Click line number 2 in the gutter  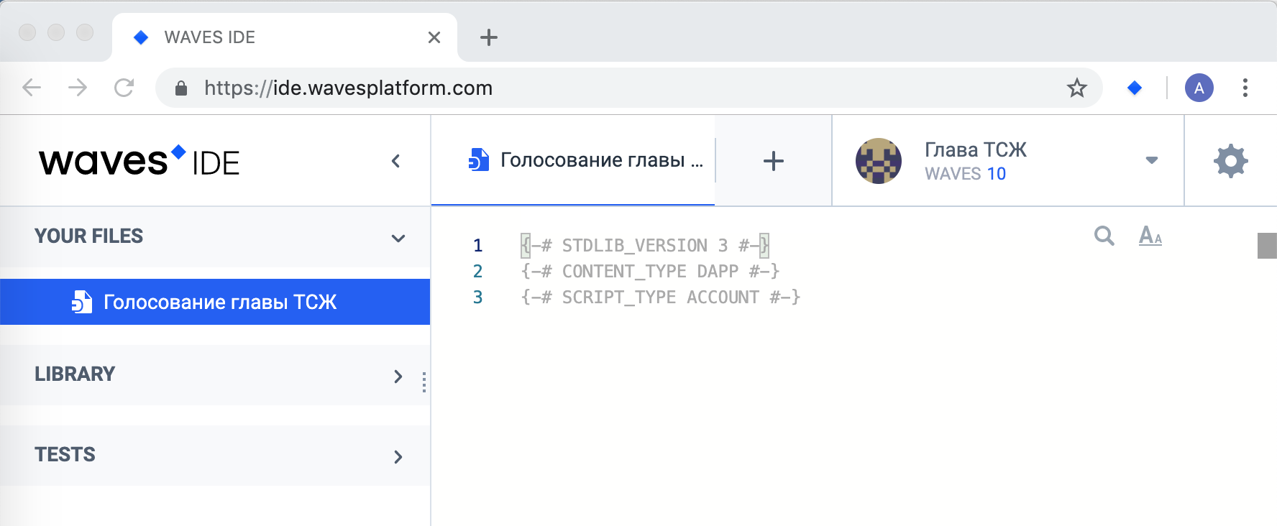click(477, 272)
